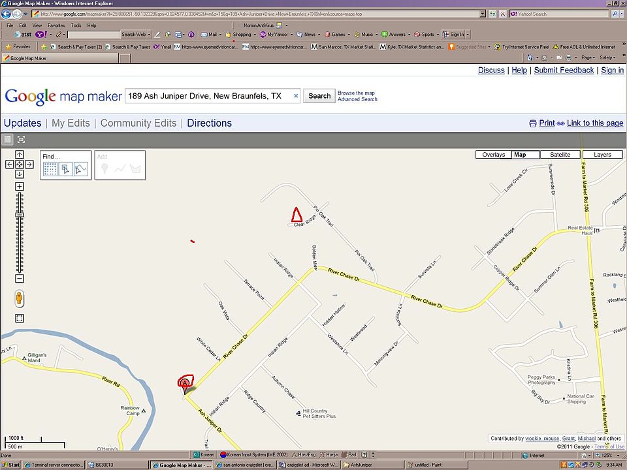
Task: Open the Layers menu on map
Action: tap(602, 155)
